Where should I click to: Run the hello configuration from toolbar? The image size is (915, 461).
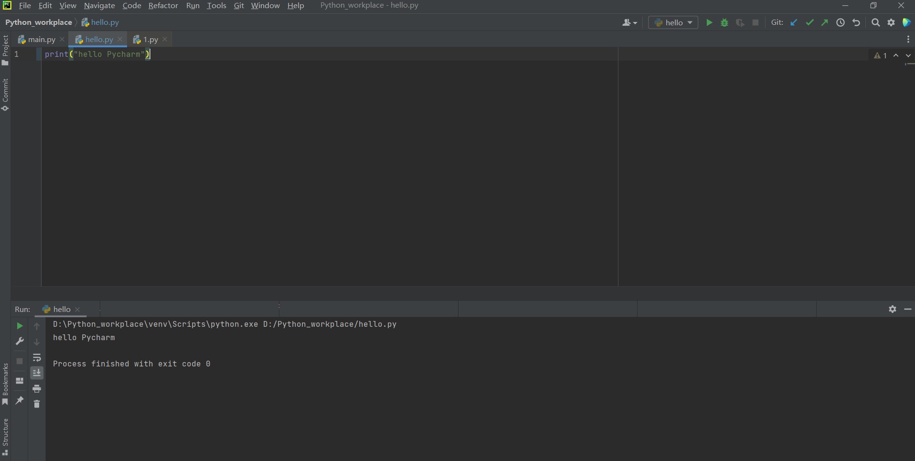point(709,22)
